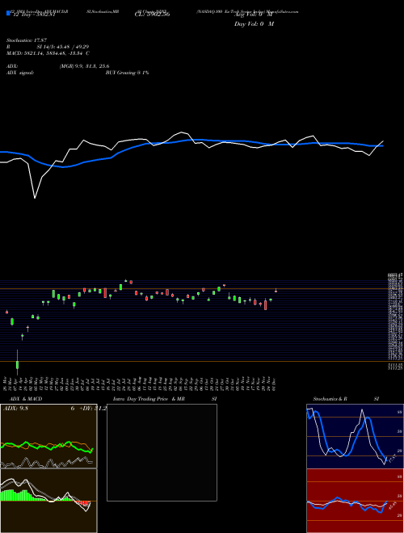
Task: Click the 'BUY Growing @ 1%' signal text
Action: 127,73
